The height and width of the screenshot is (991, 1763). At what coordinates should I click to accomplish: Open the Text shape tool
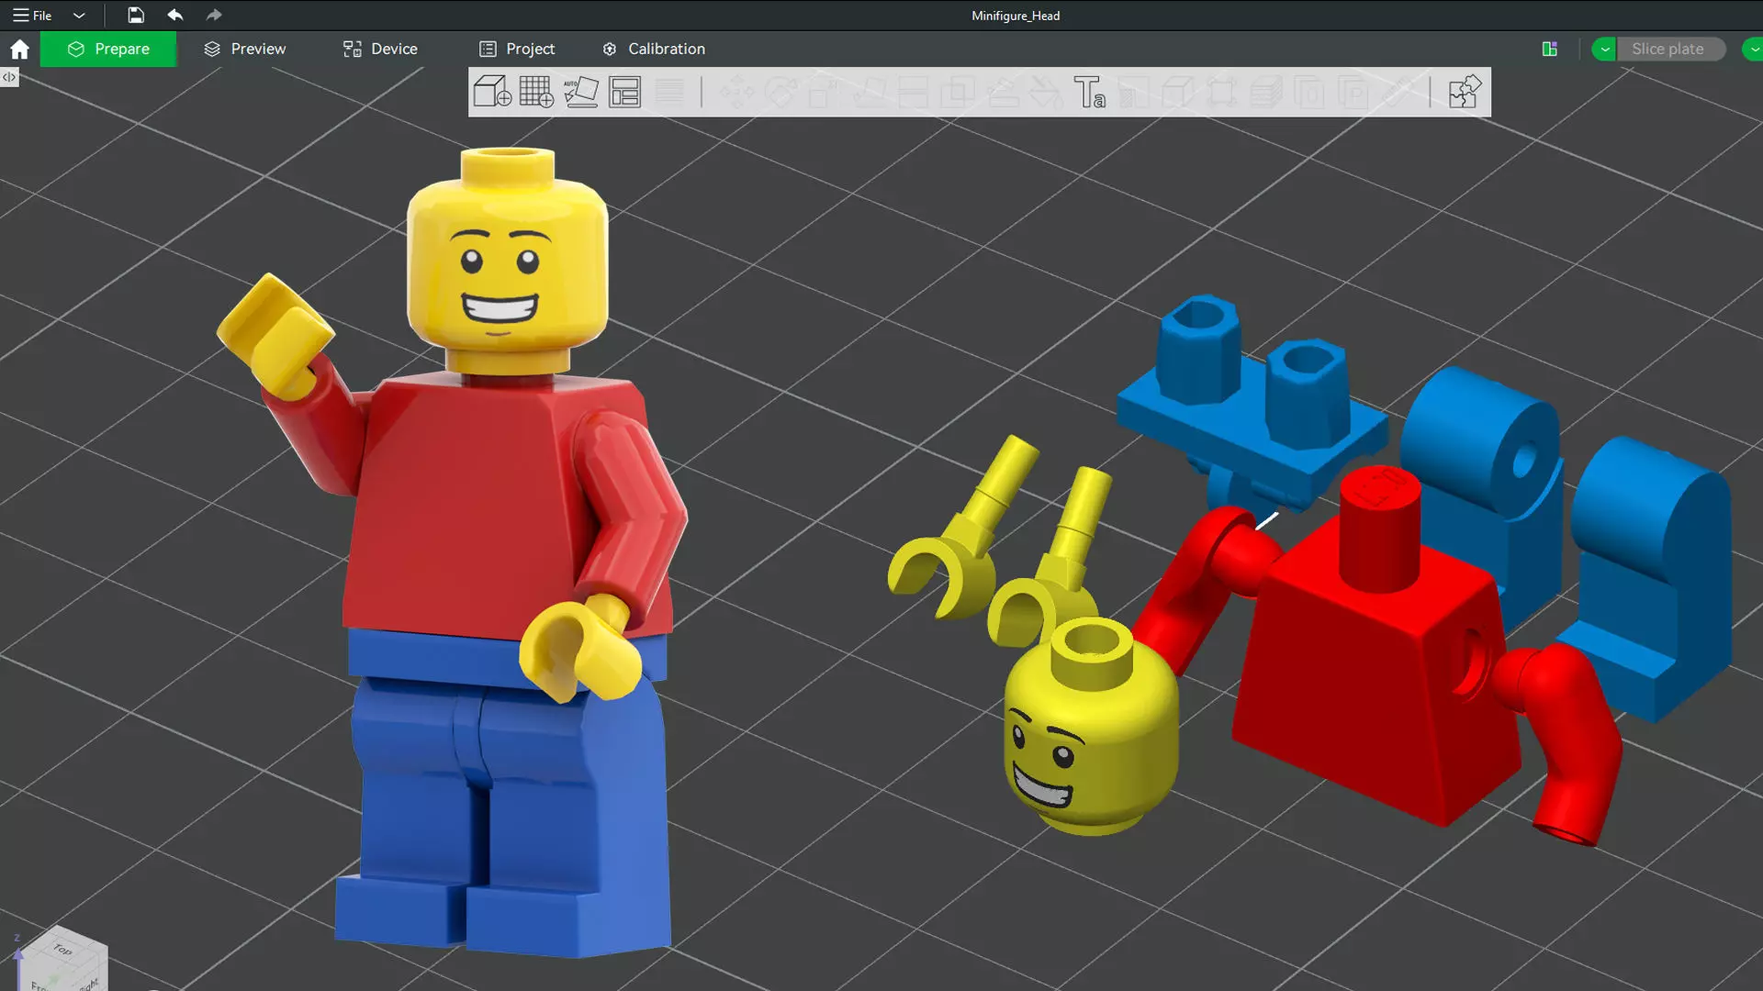coord(1089,92)
